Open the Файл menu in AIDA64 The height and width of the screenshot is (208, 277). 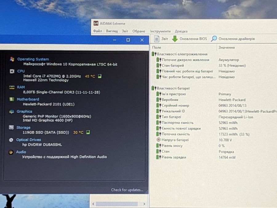point(98,31)
